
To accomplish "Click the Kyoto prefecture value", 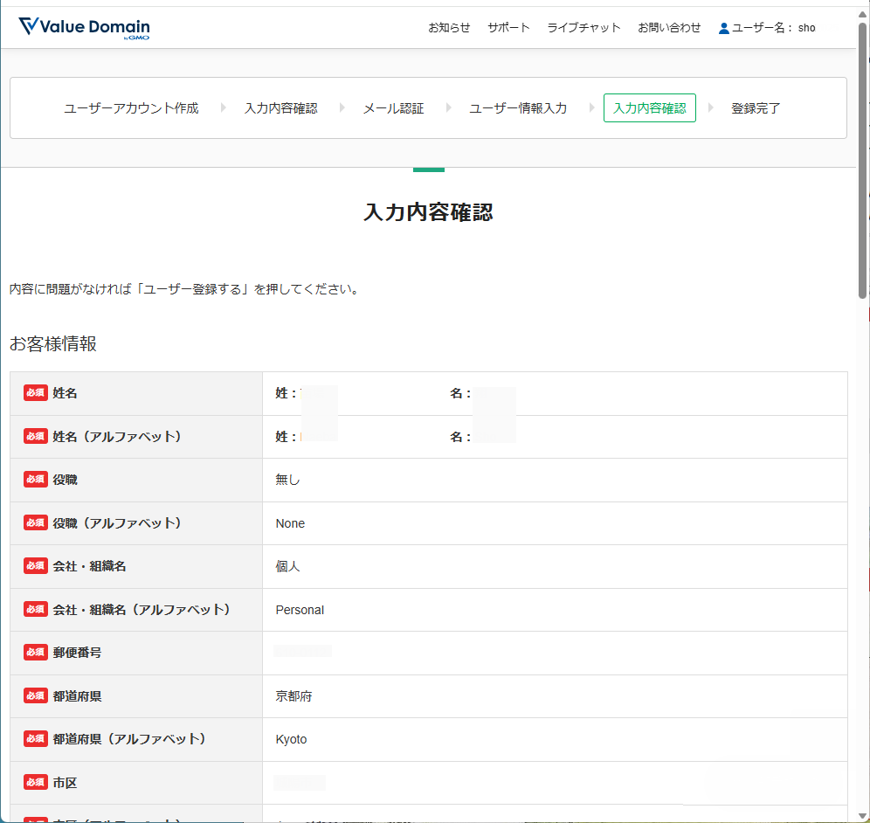I will pos(291,739).
